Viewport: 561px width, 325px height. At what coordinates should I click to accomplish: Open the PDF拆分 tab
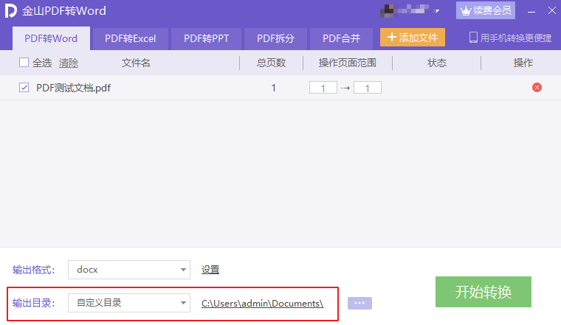275,38
